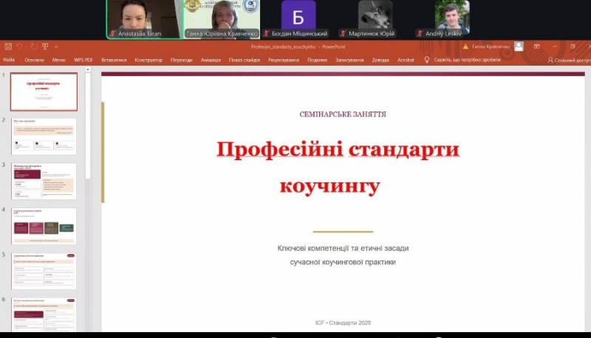This screenshot has width=591, height=338.
Task: Click the Redo icon in the title bar
Action: pyautogui.click(x=33, y=46)
